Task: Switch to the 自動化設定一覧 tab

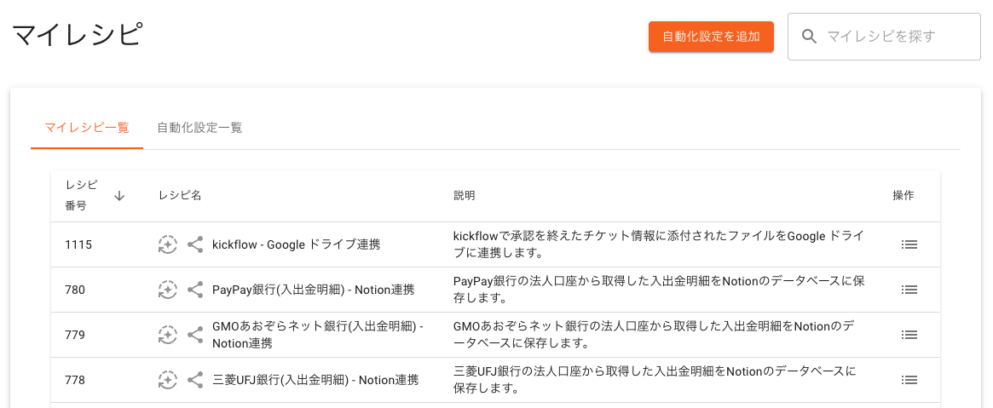Action: point(199,128)
